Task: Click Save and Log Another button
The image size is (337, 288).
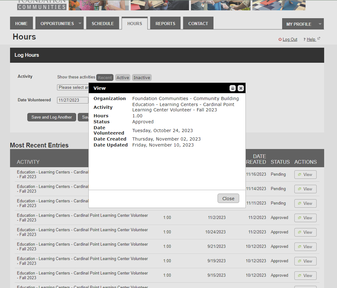Action: click(x=52, y=117)
